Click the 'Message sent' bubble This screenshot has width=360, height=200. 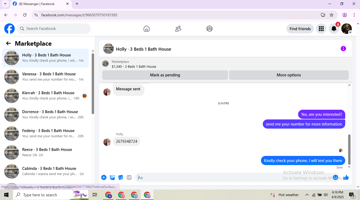click(x=129, y=90)
